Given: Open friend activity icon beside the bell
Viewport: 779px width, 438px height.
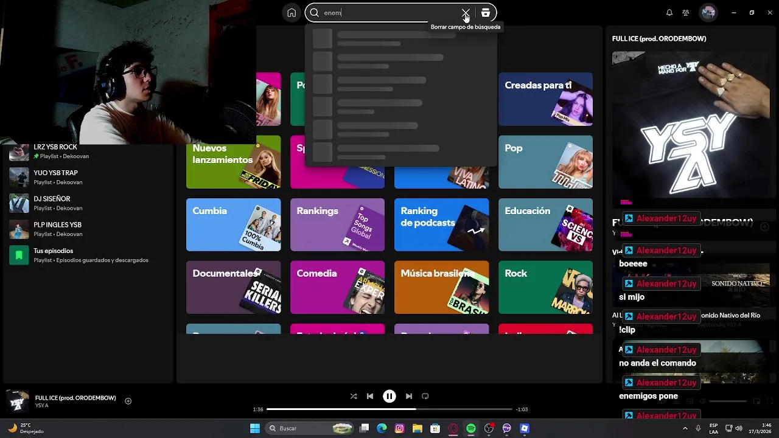Looking at the screenshot, I should pos(686,13).
